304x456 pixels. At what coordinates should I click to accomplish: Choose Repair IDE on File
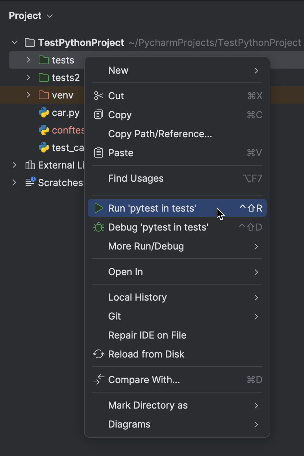(147, 335)
